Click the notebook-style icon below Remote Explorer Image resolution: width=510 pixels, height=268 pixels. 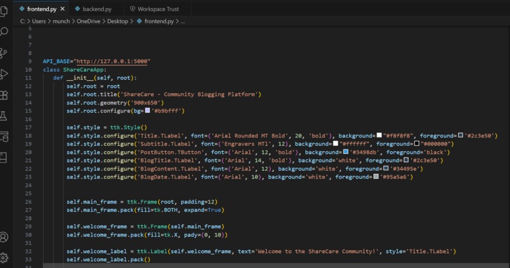click(x=4, y=158)
